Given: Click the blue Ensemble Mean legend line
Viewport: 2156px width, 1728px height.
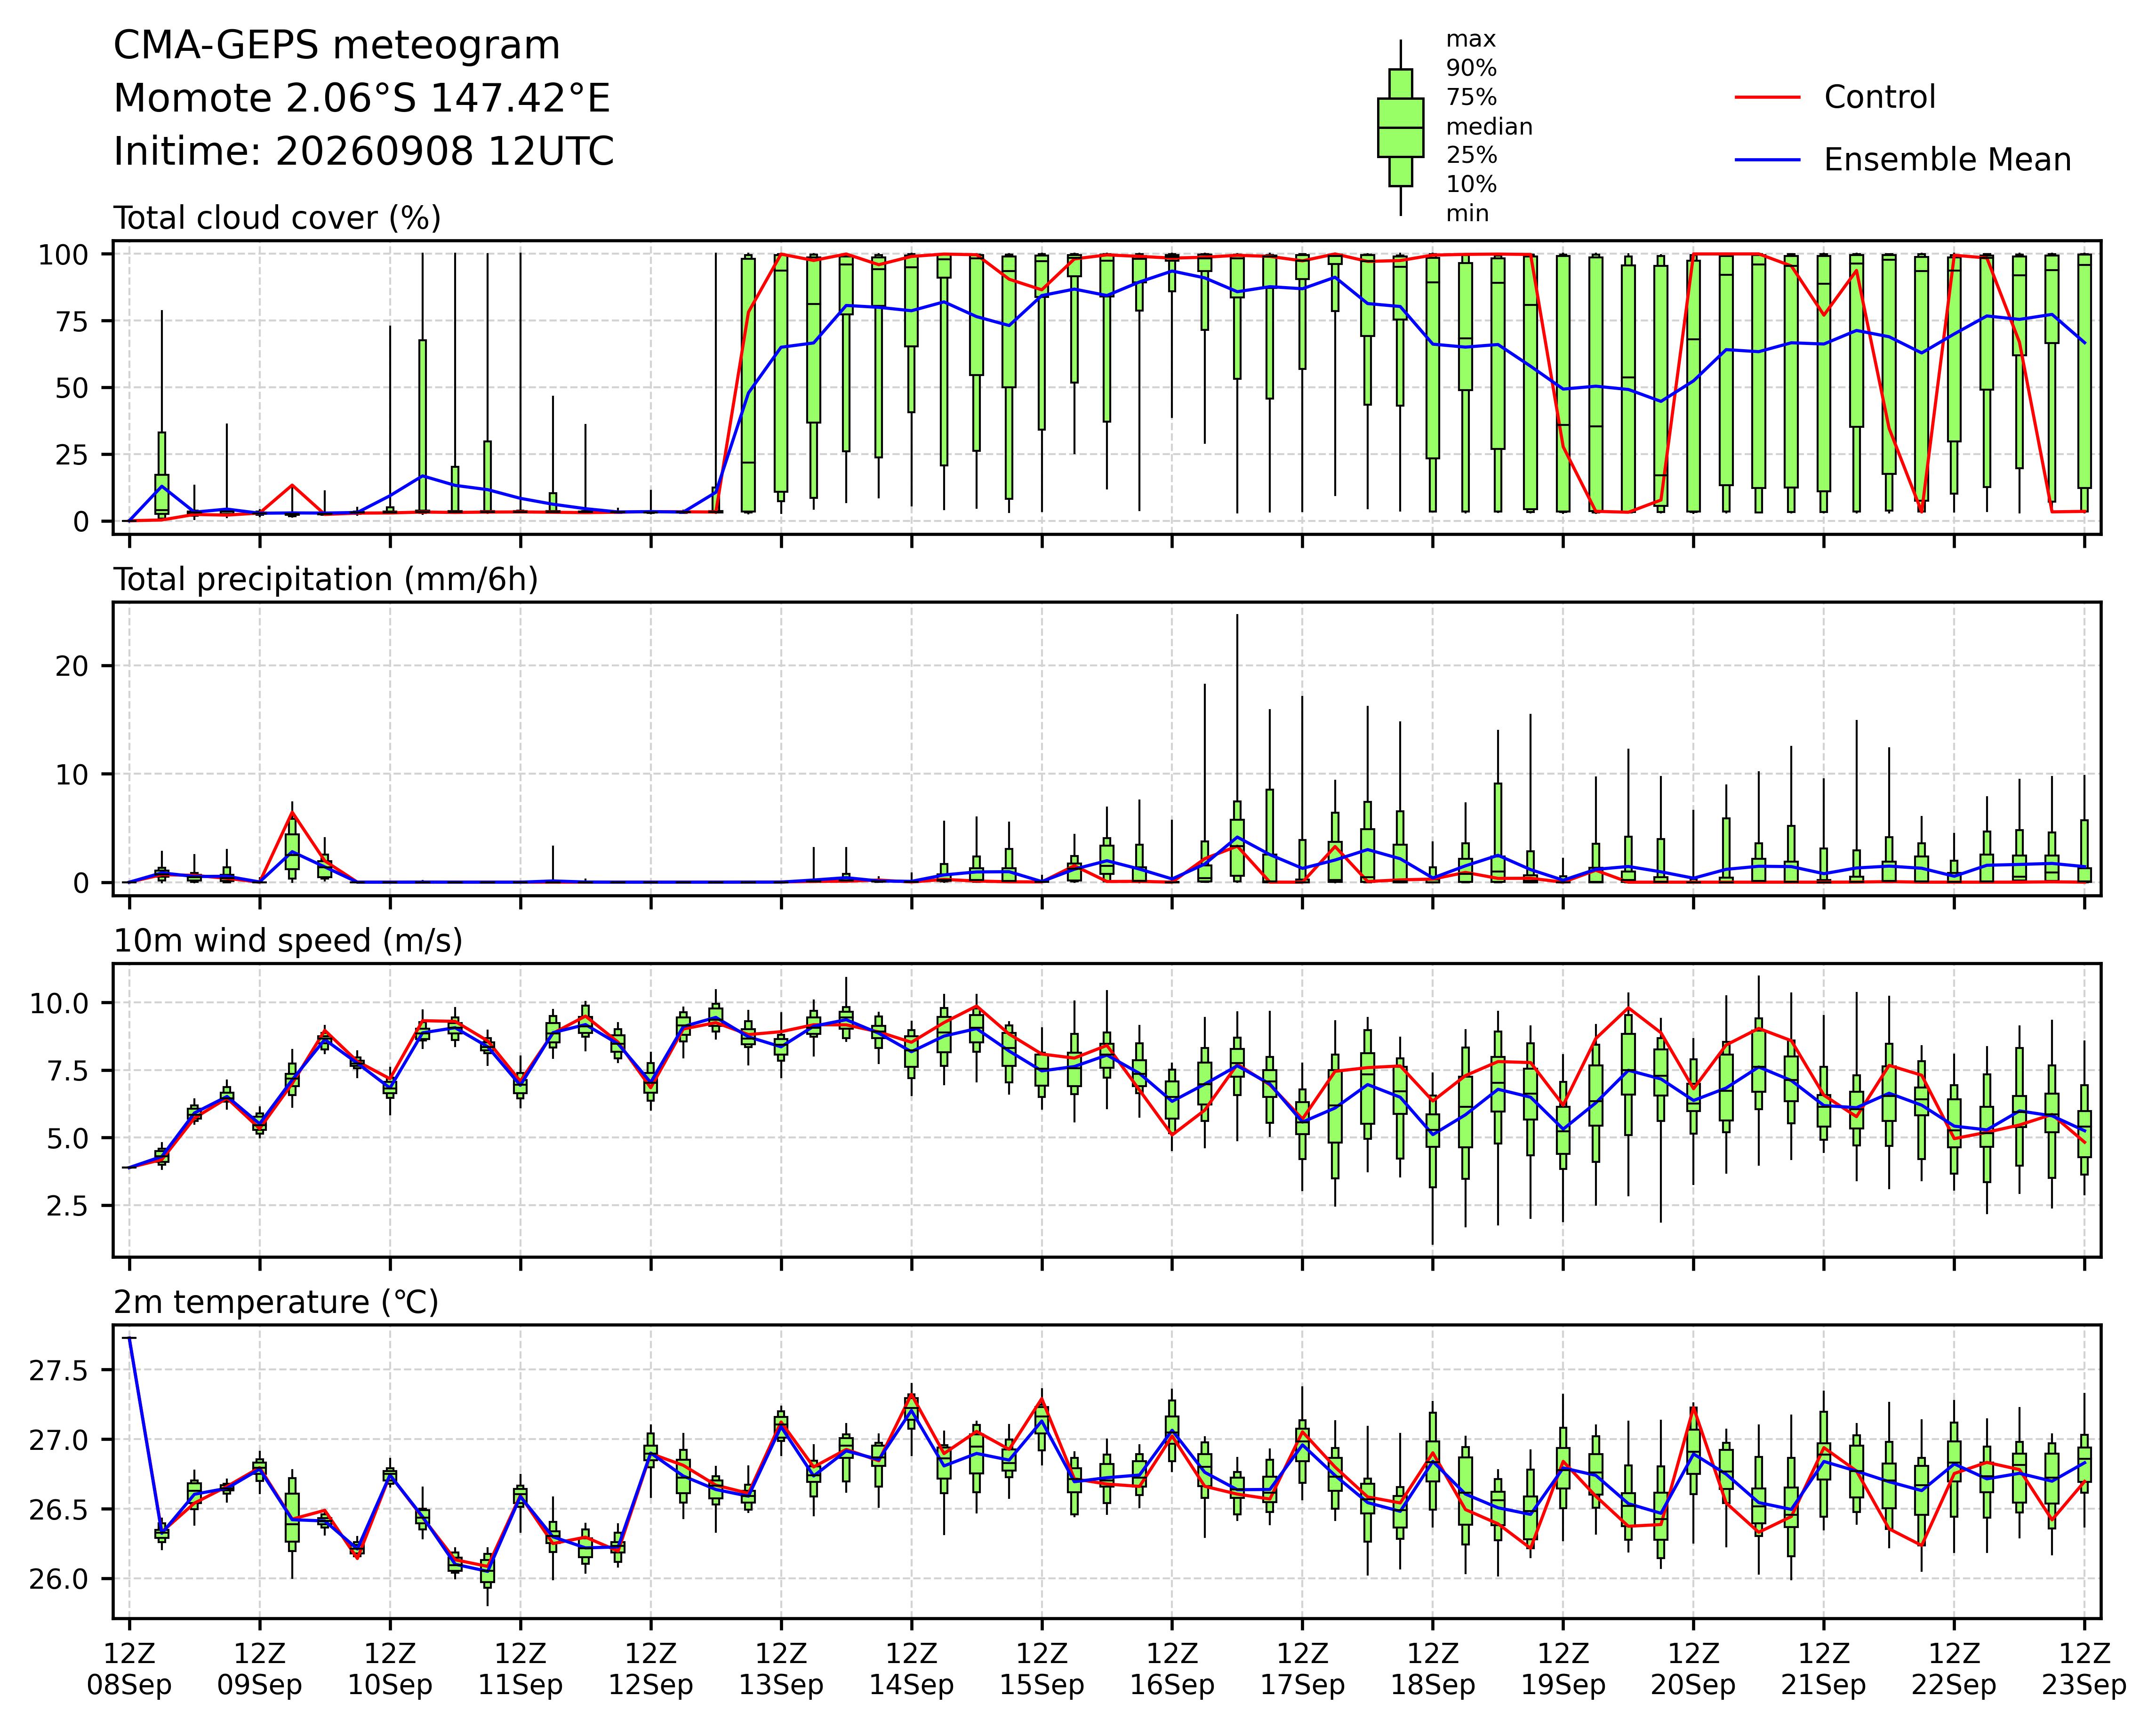Looking at the screenshot, I should click(1767, 160).
